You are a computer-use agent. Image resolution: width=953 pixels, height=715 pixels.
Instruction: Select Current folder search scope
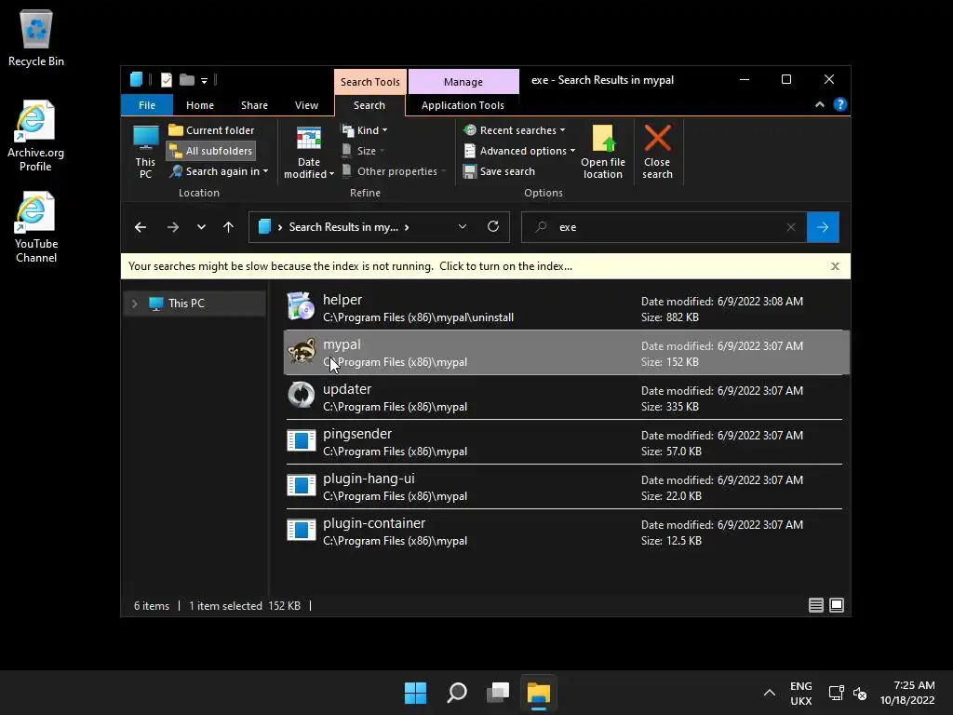[211, 130]
